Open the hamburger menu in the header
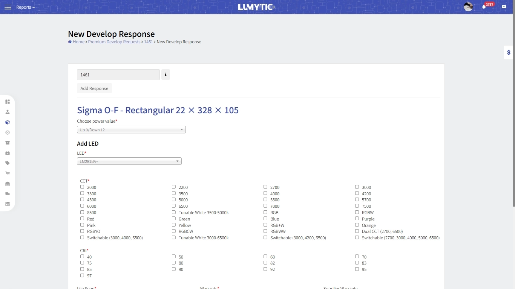The height and width of the screenshot is (289, 515). 8,7
